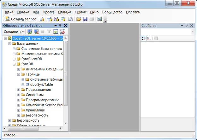Click the Property Pages icon

click(x=156, y=38)
